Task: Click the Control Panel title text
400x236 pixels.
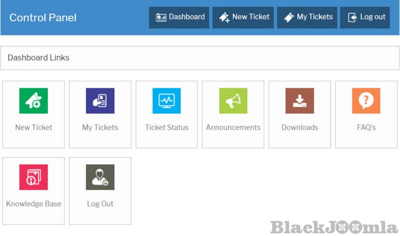Action: pyautogui.click(x=43, y=18)
